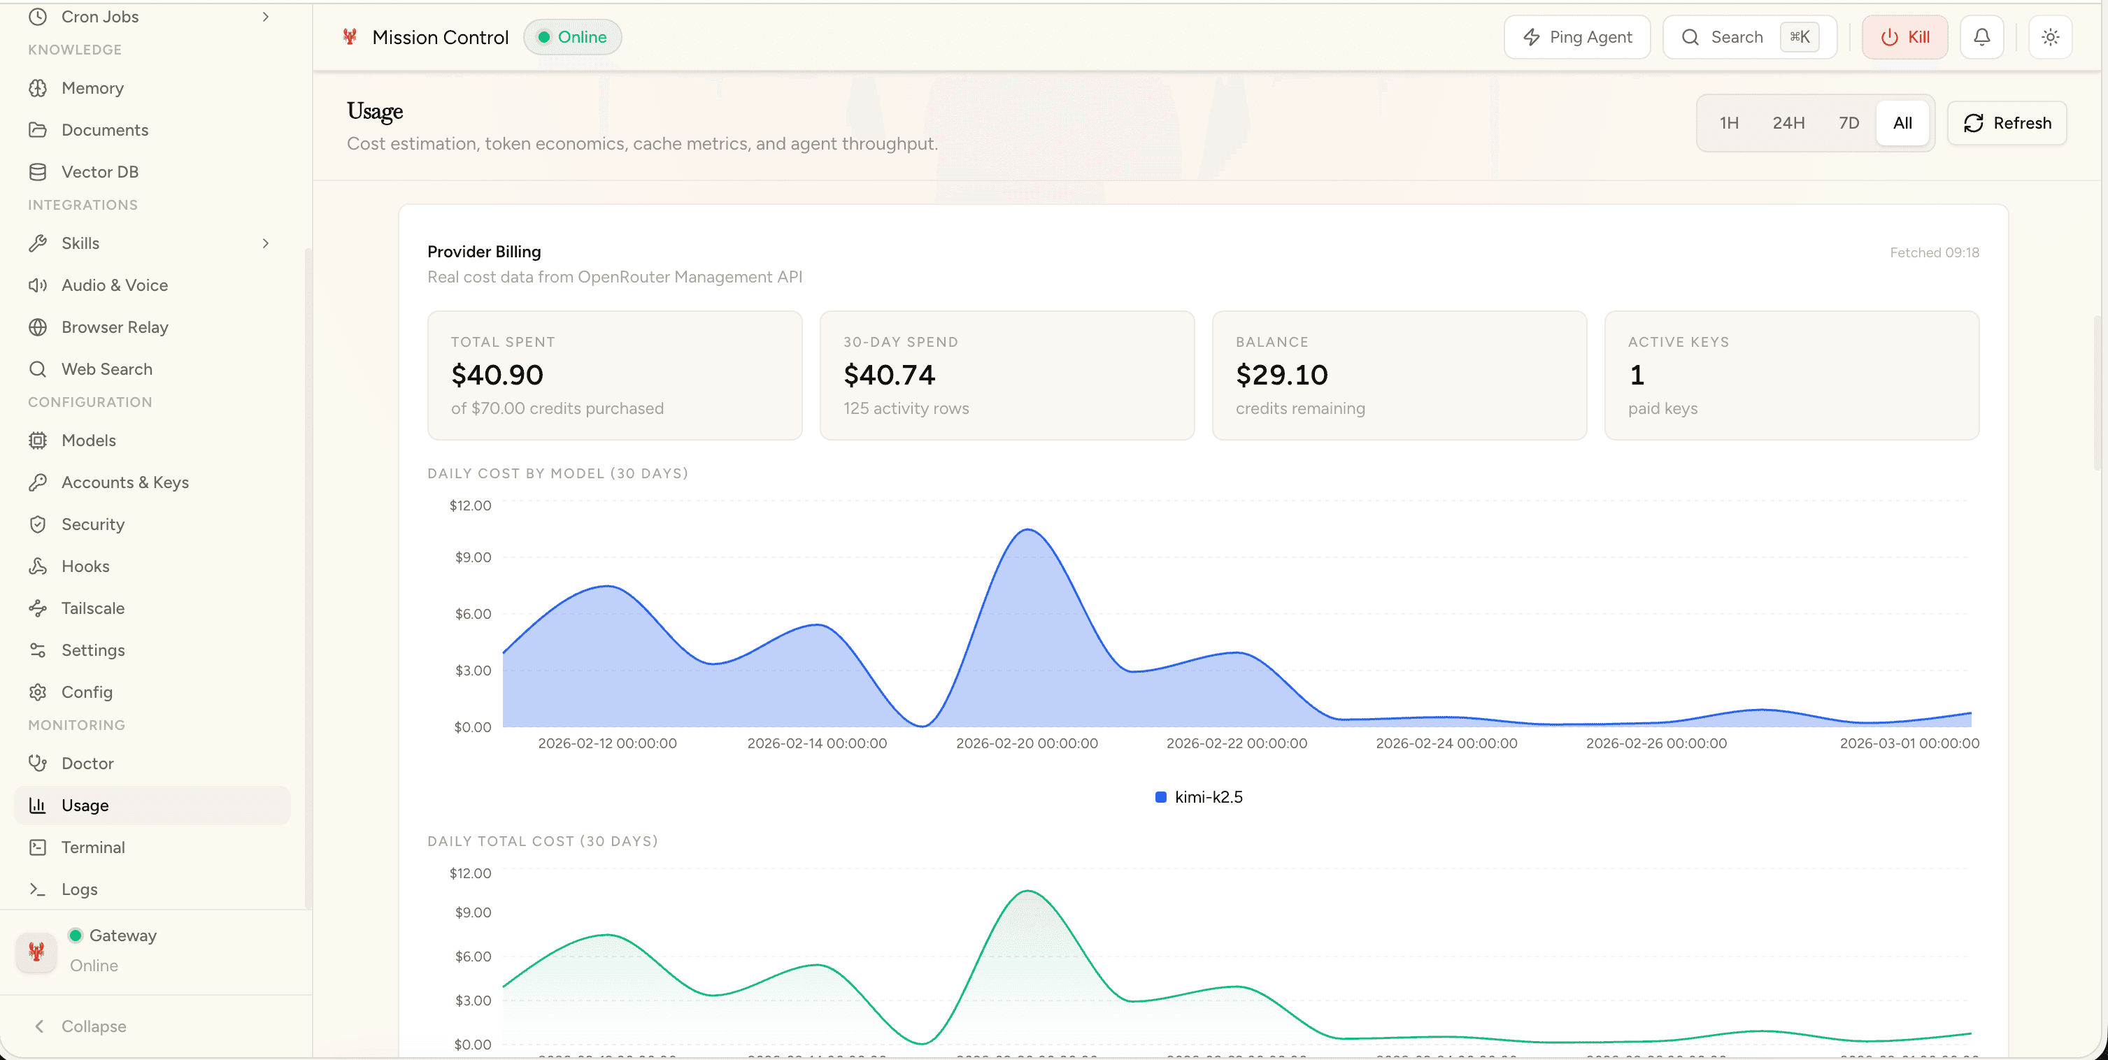Click the notifications bell

[x=1981, y=37]
